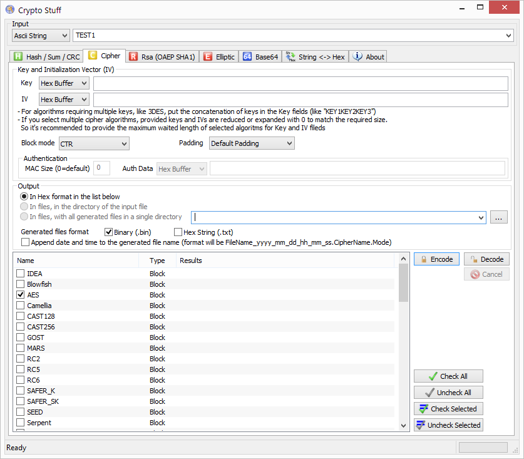Viewport: 524px width, 459px height.
Task: Click the Results column header
Action: 285,260
